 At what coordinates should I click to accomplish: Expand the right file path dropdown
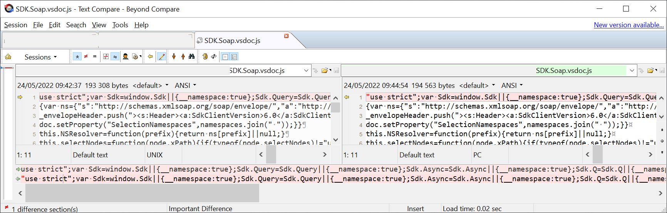click(x=632, y=71)
